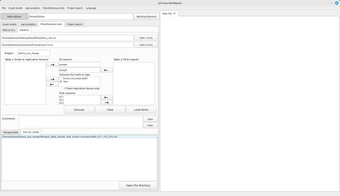Click the blue window close icon
The image size is (340, 196).
click(336, 3)
